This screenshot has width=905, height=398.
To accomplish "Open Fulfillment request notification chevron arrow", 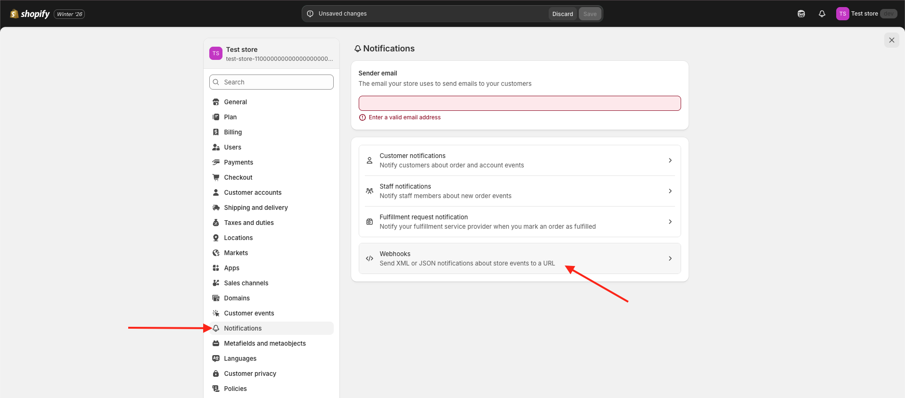I will 670,222.
